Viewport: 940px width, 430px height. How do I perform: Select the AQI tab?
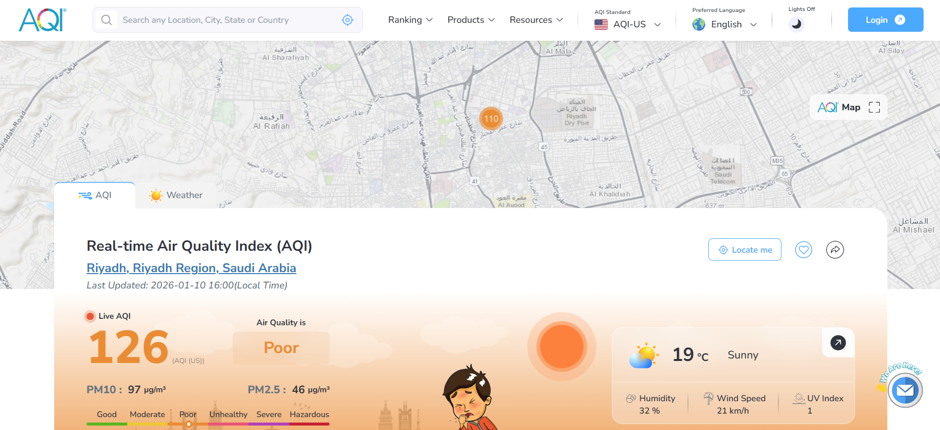pos(95,195)
